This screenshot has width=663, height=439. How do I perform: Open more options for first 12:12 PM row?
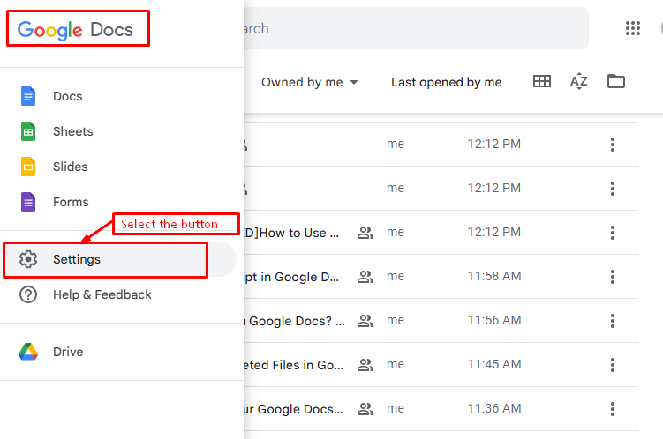(x=613, y=145)
